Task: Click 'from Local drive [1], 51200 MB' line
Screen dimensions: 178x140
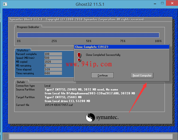Action: pyautogui.click(x=67, y=101)
